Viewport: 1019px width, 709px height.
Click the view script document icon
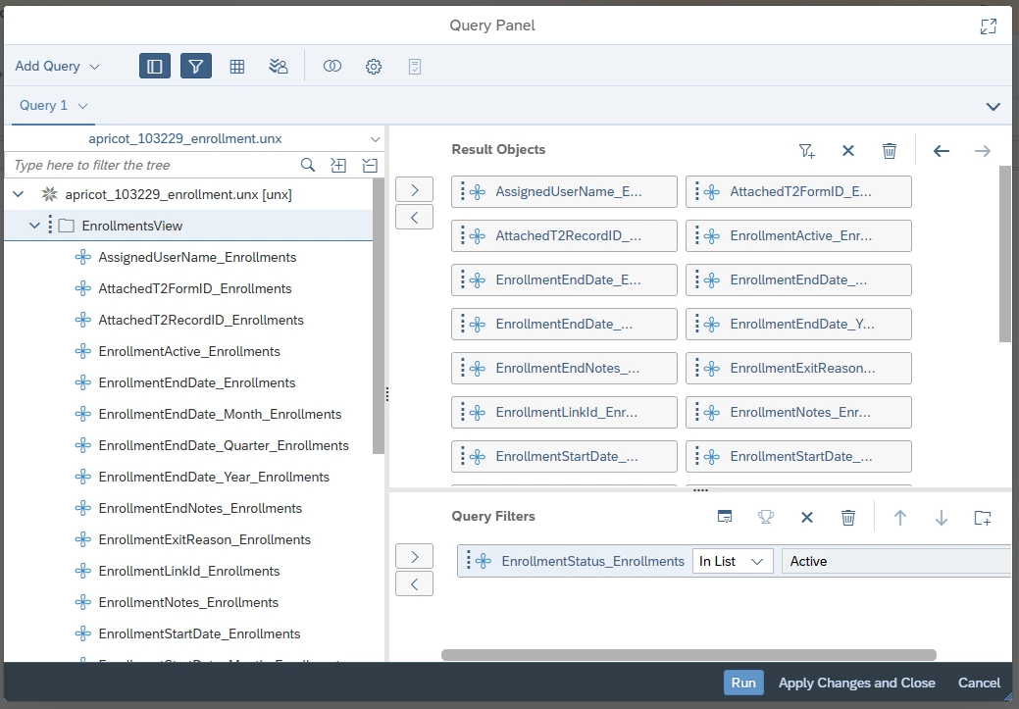click(x=415, y=67)
